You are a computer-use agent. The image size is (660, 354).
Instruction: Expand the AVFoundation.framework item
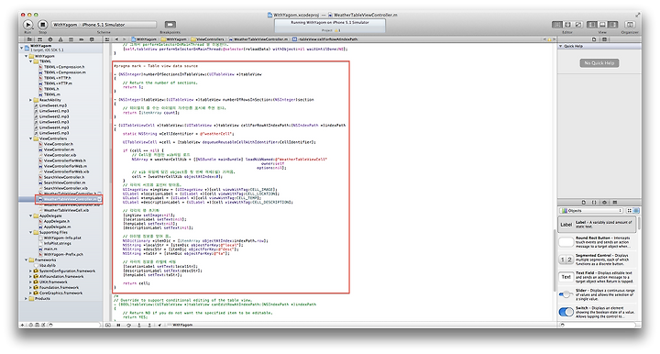tap(31, 277)
